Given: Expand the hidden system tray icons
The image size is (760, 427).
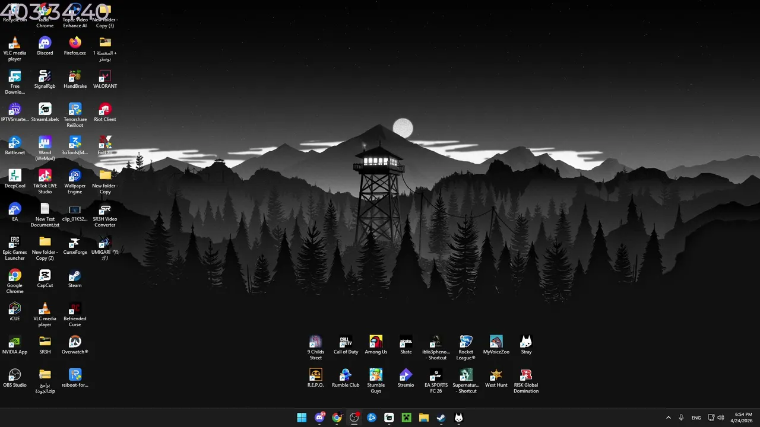Looking at the screenshot, I should 669,418.
